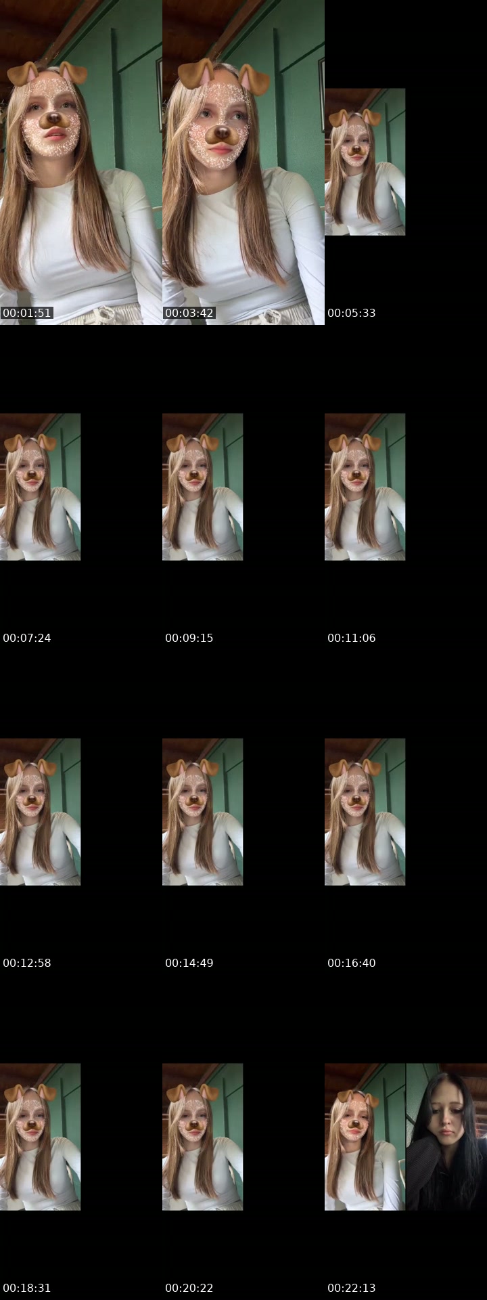487x1300 pixels.
Task: Click the 00:01:51 timestamp label
Action: pyautogui.click(x=27, y=313)
